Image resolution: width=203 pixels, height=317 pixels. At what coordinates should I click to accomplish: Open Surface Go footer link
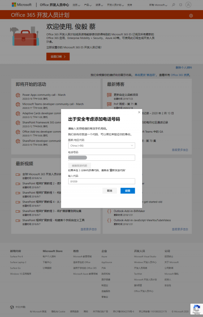tap(15, 268)
